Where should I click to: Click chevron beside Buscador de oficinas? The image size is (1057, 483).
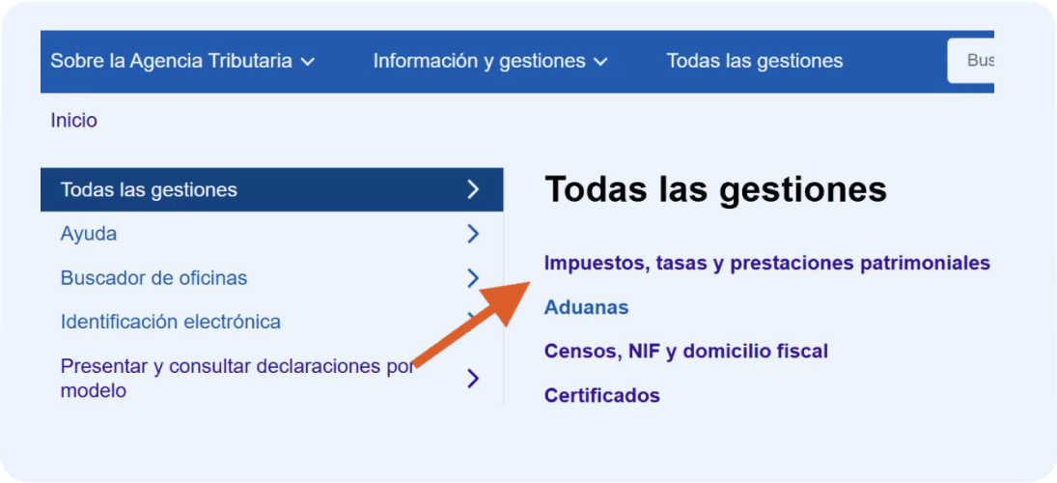[473, 278]
